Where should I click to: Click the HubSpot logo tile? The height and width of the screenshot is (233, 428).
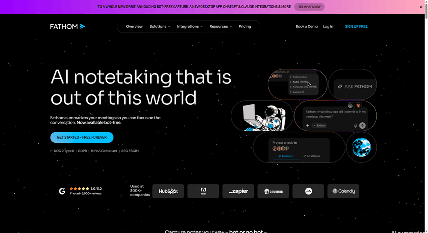pyautogui.click(x=168, y=191)
